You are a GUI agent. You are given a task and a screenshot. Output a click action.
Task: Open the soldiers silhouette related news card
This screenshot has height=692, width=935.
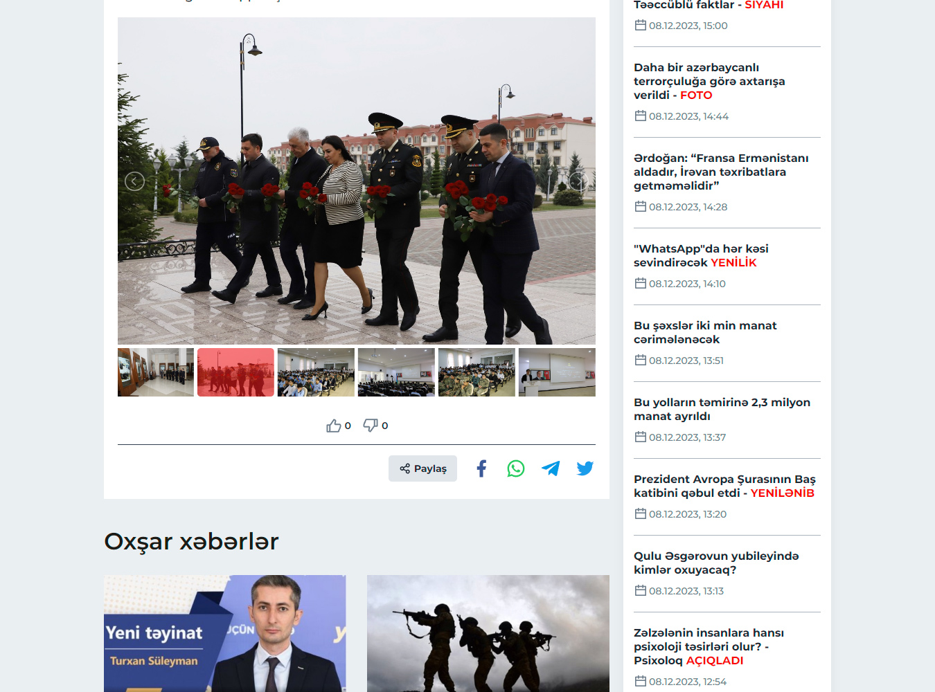click(488, 633)
